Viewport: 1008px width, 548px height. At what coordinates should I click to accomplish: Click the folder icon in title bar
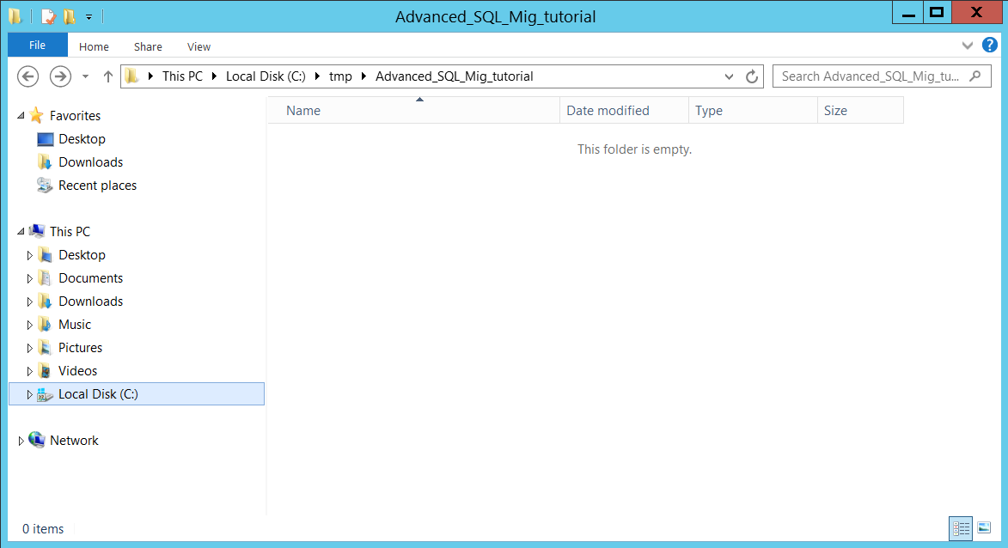coord(15,16)
